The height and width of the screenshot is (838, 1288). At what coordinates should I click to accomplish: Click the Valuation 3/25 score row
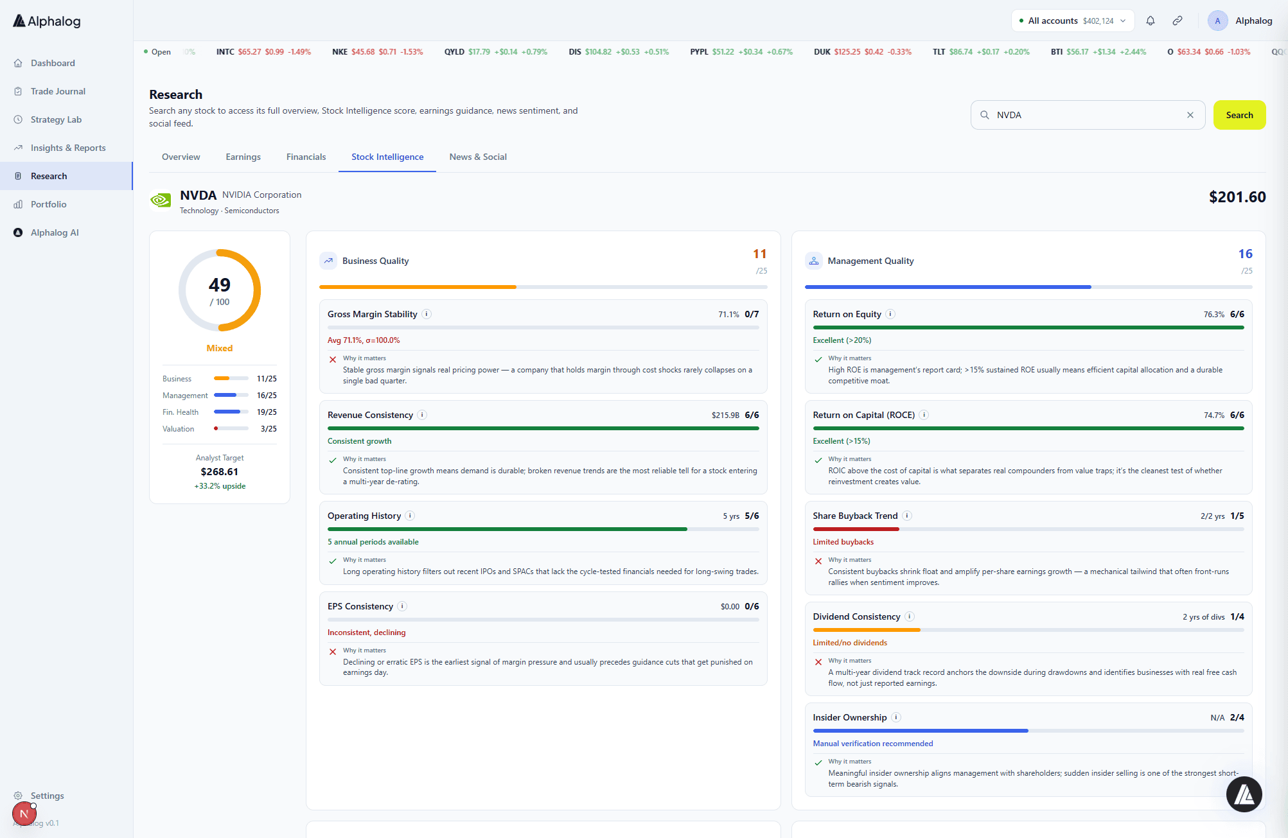tap(220, 429)
